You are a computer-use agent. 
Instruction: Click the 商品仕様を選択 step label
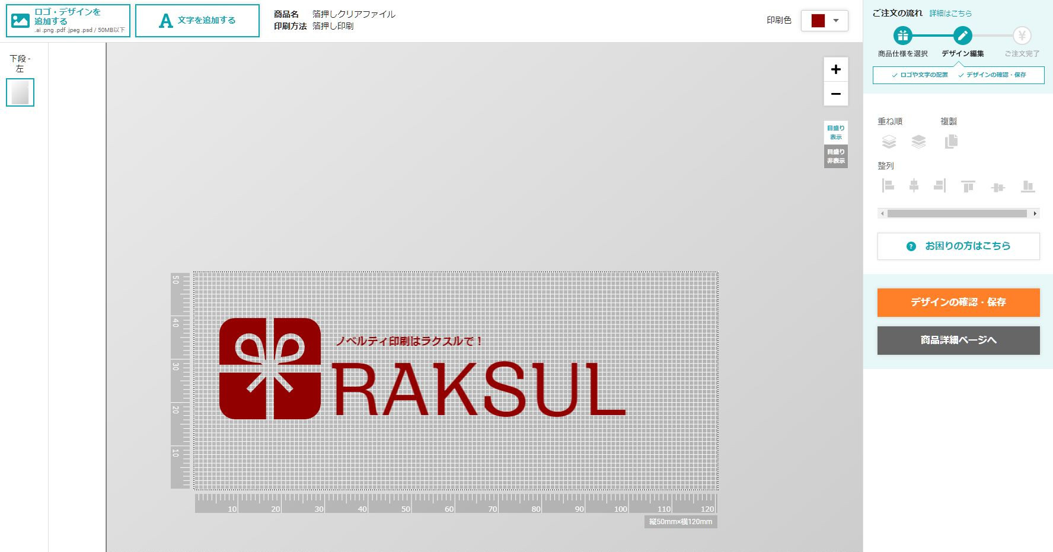(902, 54)
